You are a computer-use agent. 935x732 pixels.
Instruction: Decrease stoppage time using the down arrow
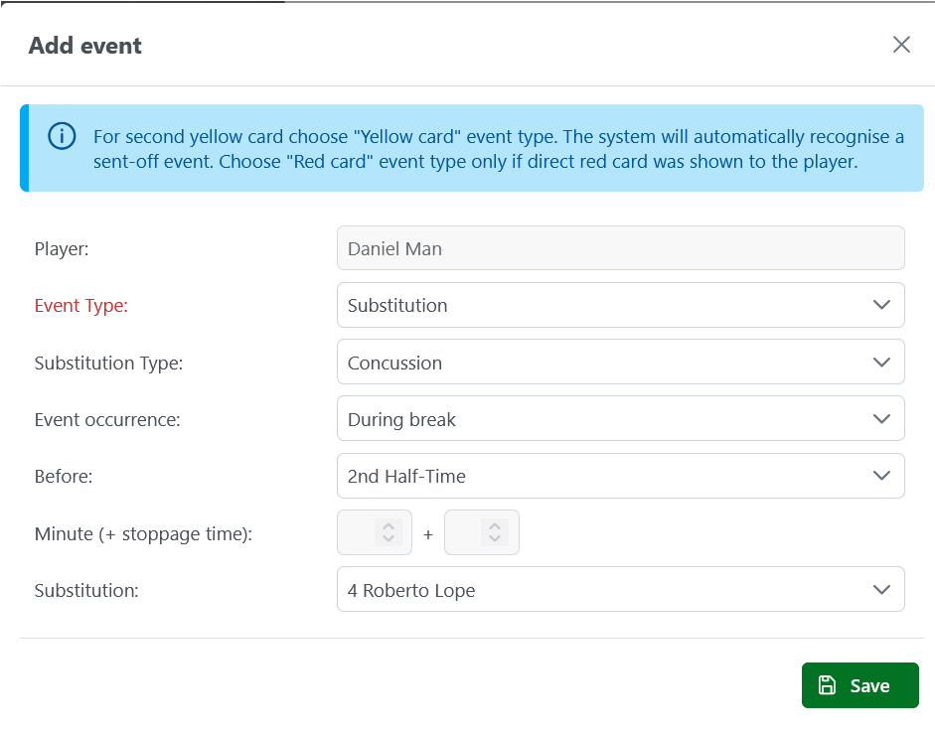click(x=494, y=540)
